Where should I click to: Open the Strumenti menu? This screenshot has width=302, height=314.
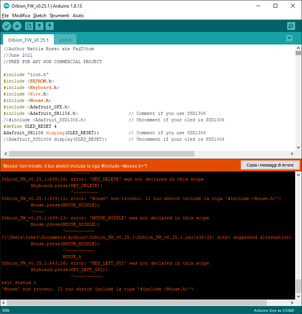click(x=59, y=16)
